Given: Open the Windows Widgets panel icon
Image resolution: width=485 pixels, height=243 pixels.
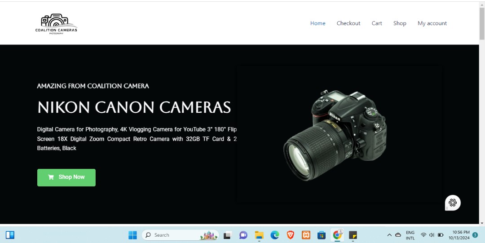Looking at the screenshot, I should (10, 235).
